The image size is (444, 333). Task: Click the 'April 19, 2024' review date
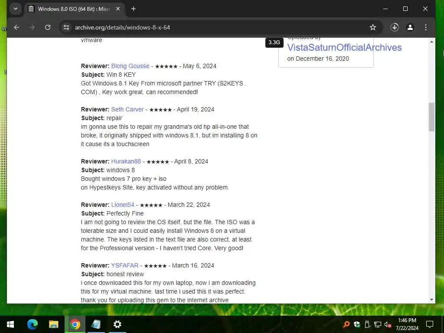pyautogui.click(x=196, y=109)
